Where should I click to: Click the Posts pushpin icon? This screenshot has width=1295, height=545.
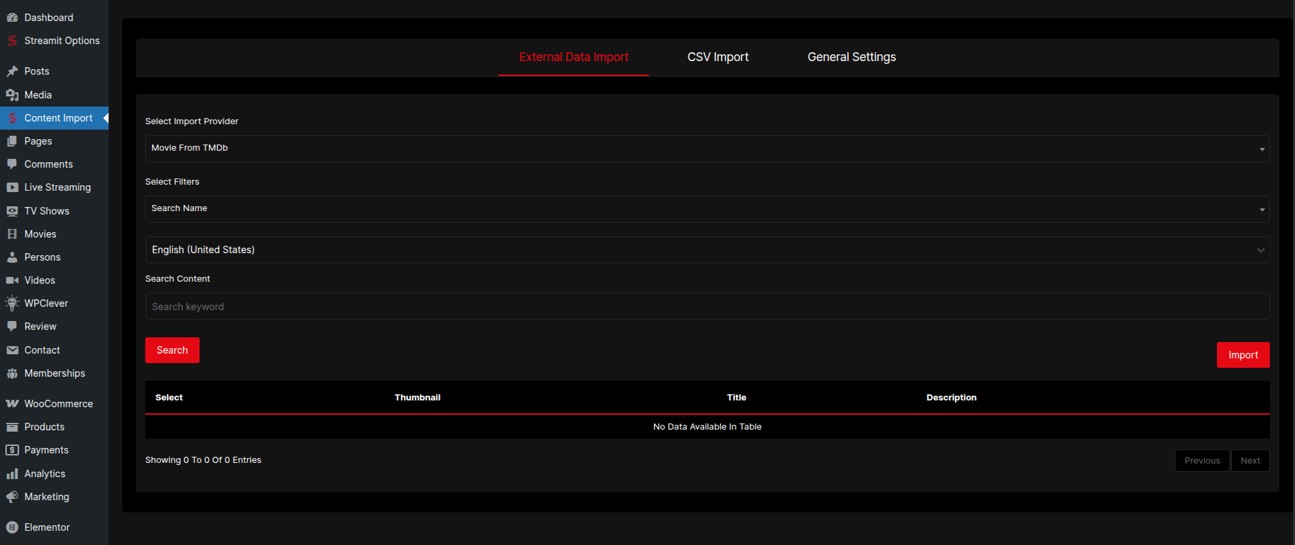(x=12, y=71)
